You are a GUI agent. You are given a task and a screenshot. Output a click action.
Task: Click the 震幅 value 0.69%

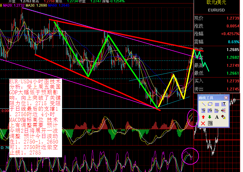click(234, 42)
